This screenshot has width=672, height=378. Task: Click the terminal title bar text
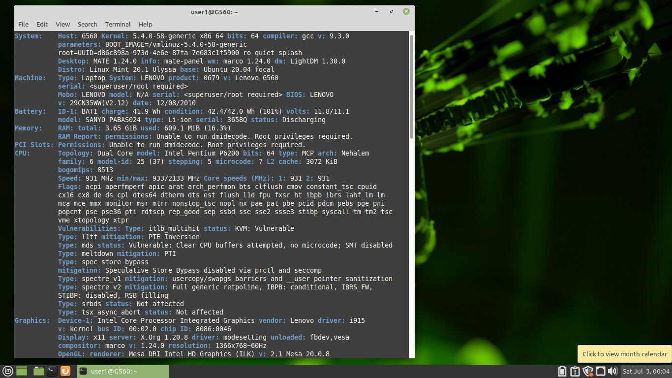(214, 11)
